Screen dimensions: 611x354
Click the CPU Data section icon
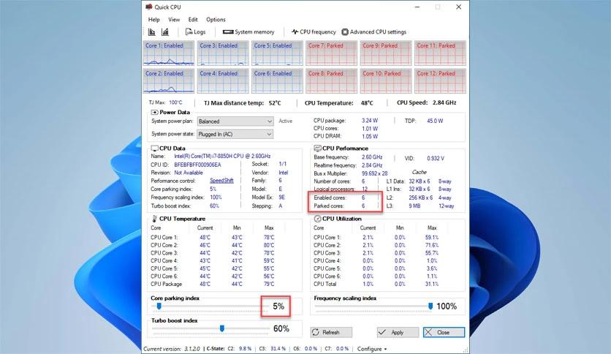click(x=154, y=148)
